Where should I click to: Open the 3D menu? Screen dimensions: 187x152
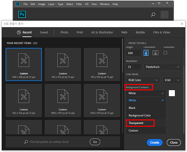click(87, 4)
